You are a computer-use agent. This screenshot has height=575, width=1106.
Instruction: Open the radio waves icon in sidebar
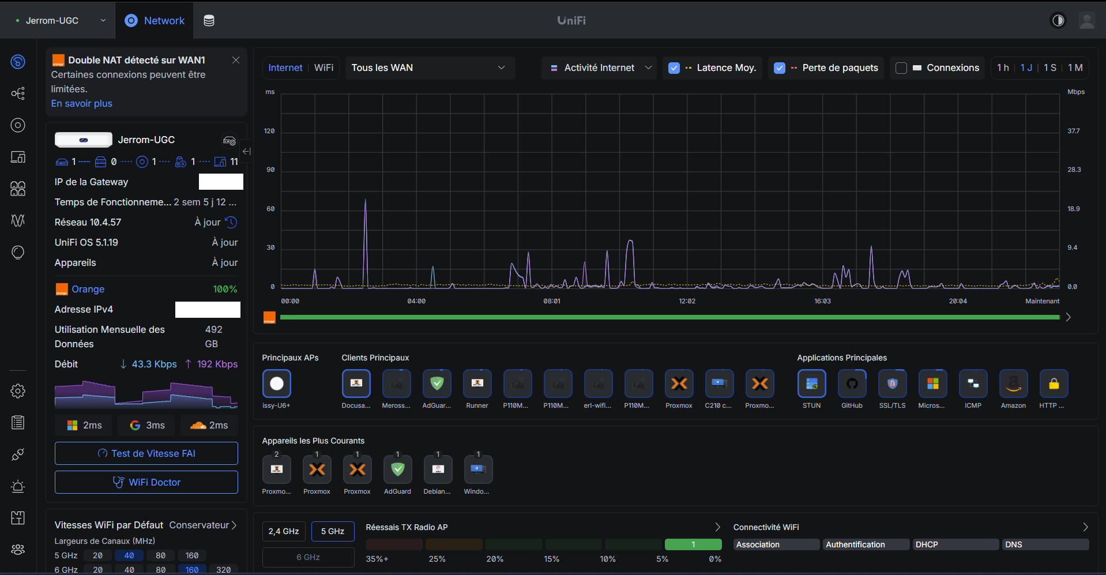tap(18, 220)
